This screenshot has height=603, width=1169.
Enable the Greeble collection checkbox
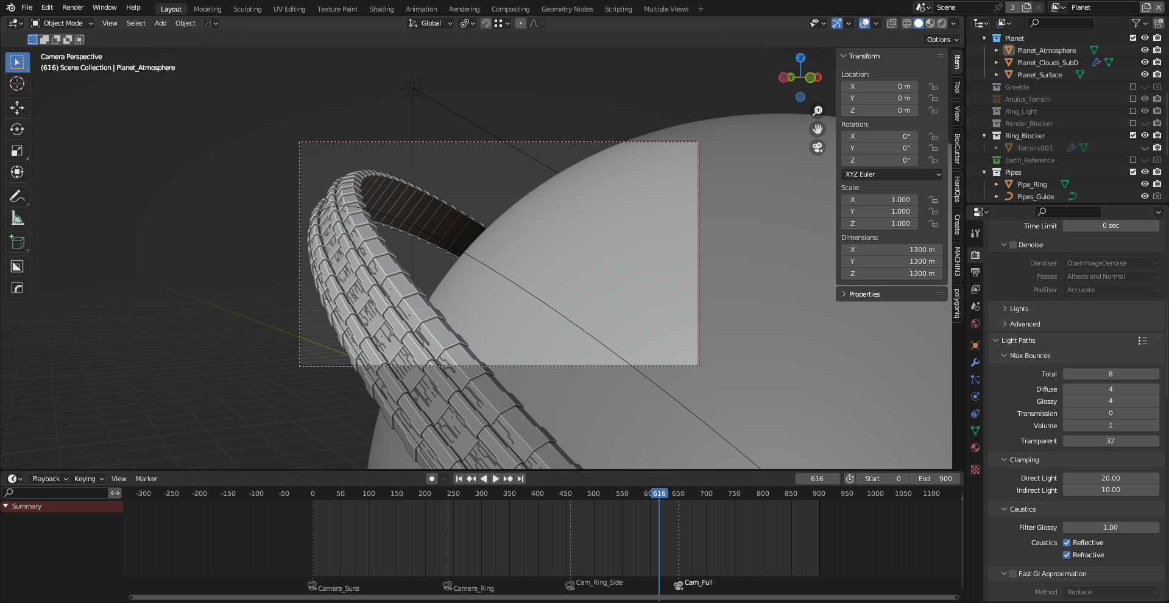(x=1133, y=87)
